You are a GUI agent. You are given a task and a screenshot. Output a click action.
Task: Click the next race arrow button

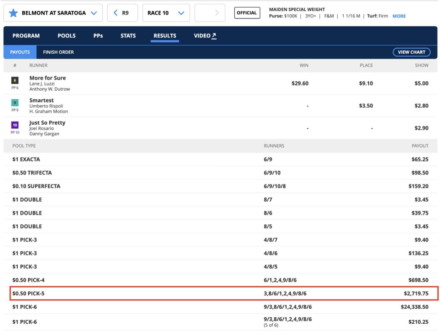pos(210,13)
